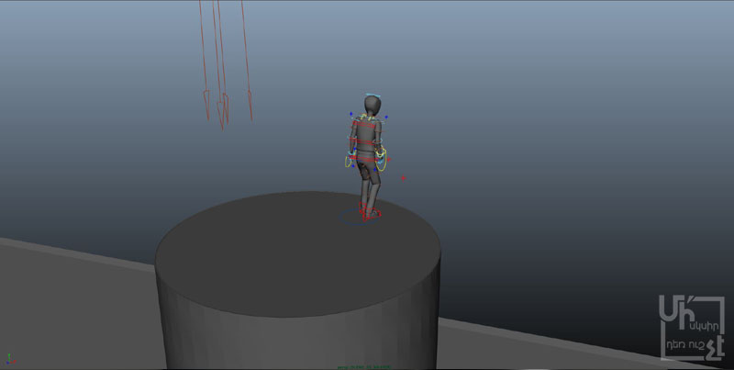
Task: Select the yellow hand control on screen-right side
Action: pyautogui.click(x=384, y=161)
